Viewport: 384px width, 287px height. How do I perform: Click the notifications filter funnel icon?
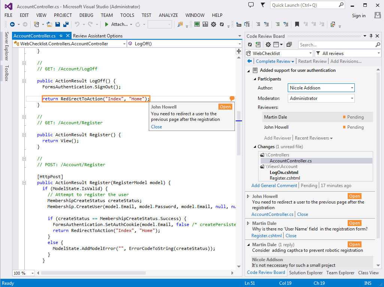pos(263,4)
